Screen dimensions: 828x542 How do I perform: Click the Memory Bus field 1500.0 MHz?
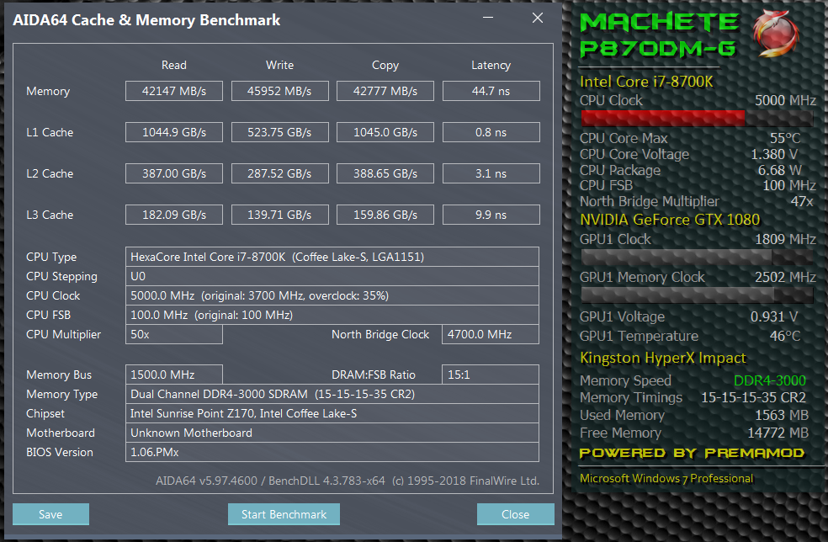click(173, 375)
